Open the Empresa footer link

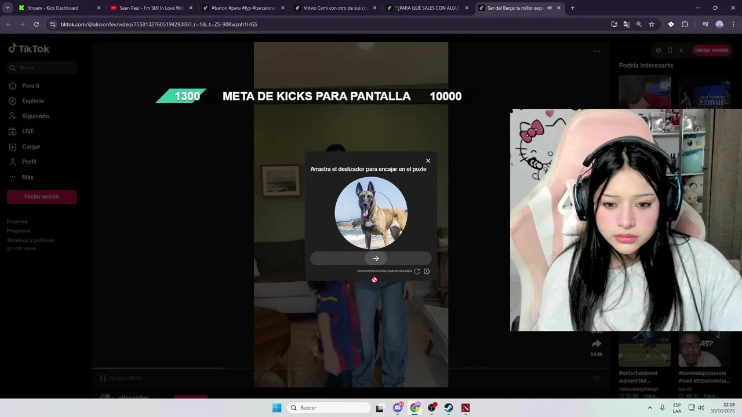[17, 221]
